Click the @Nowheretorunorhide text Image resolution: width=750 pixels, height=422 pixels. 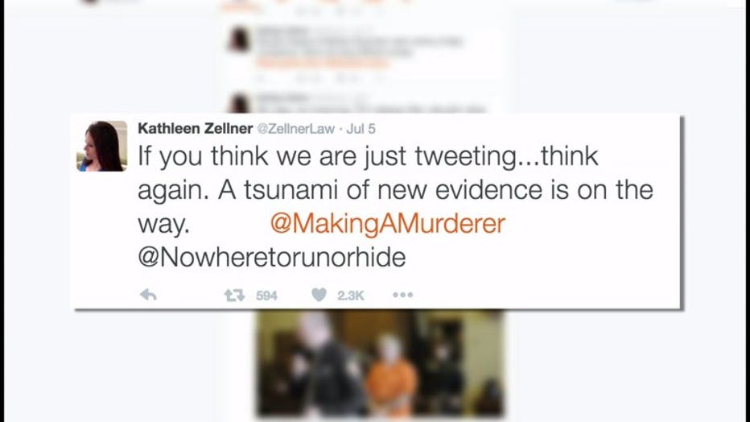point(272,257)
